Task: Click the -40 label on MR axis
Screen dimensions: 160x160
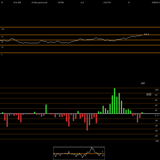Action: 156,126
